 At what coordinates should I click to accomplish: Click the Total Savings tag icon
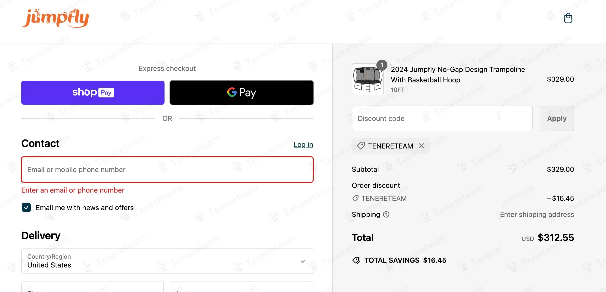click(x=356, y=260)
